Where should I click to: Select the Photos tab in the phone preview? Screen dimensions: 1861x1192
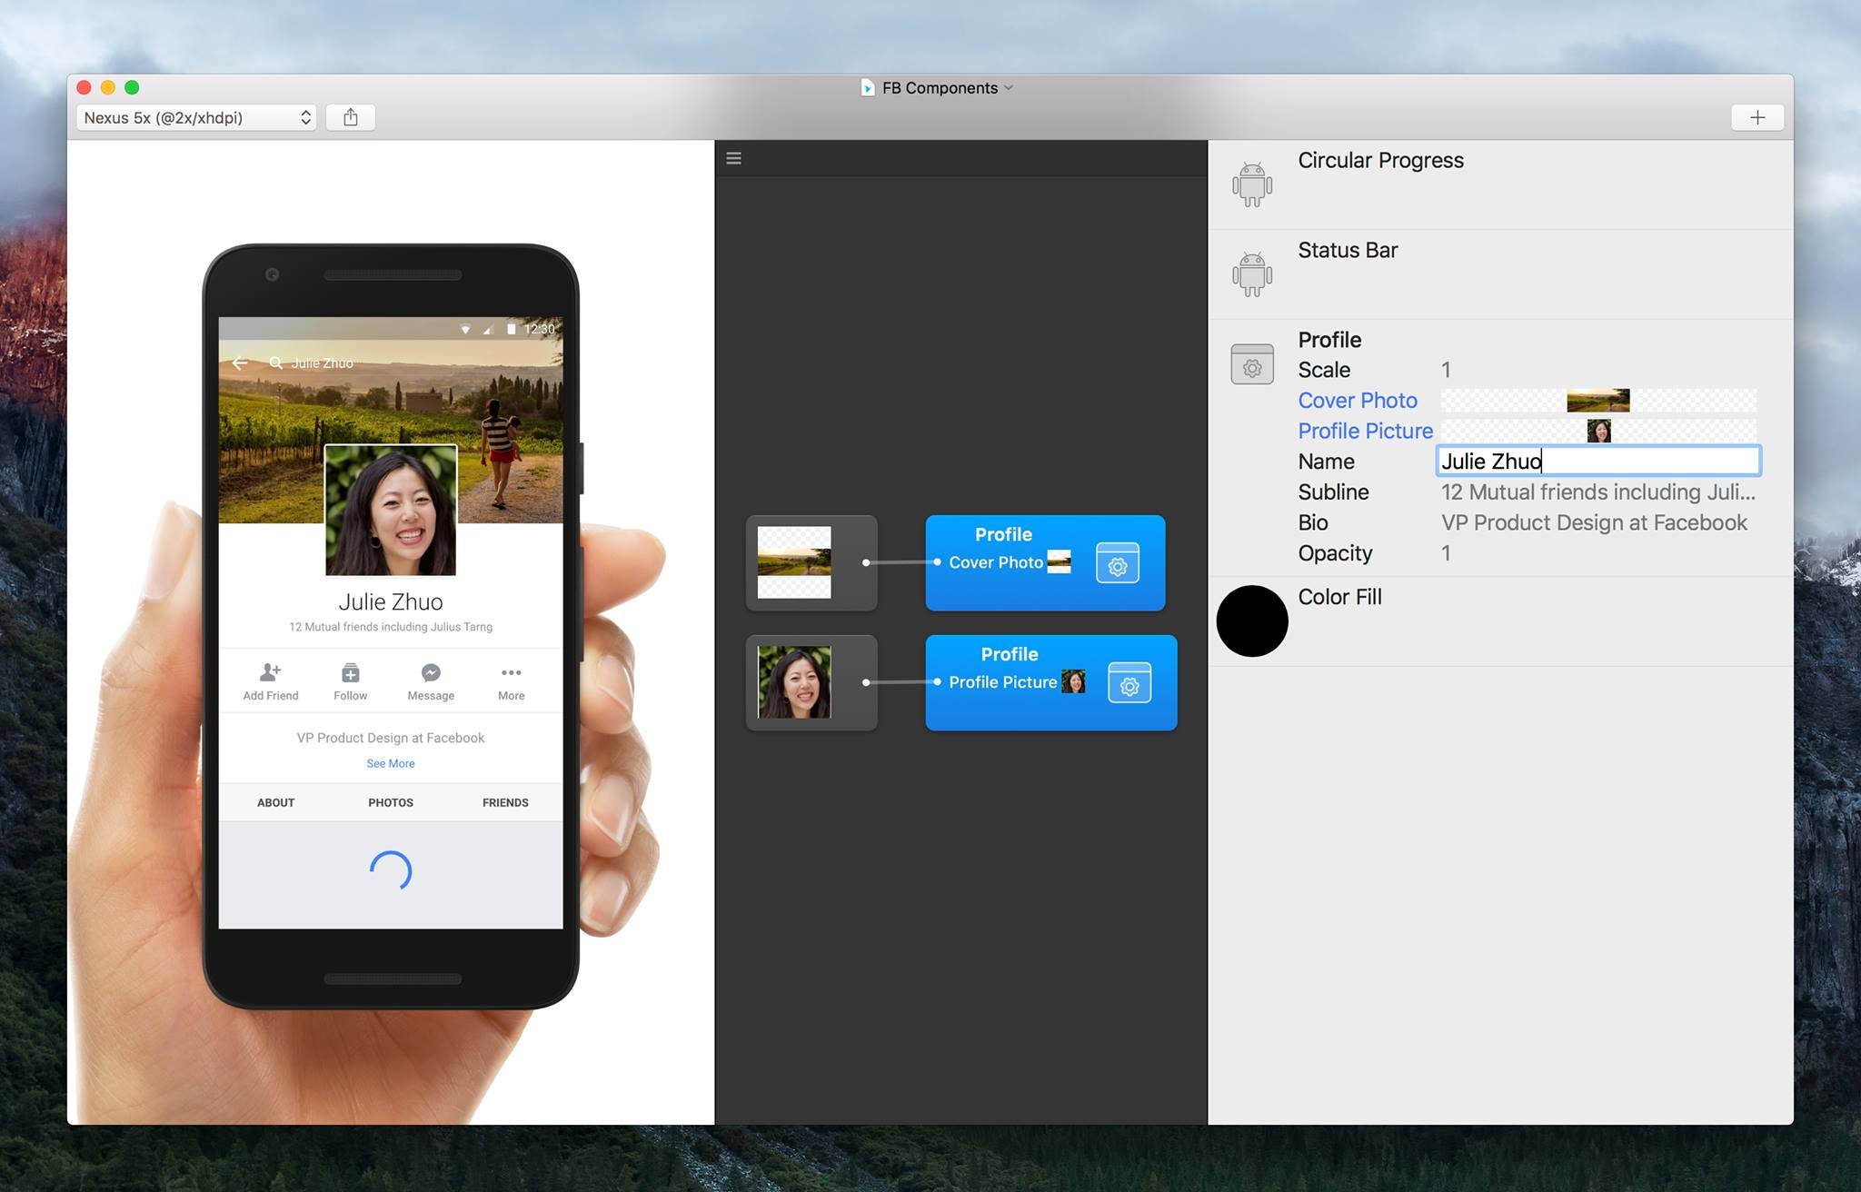pos(391,802)
